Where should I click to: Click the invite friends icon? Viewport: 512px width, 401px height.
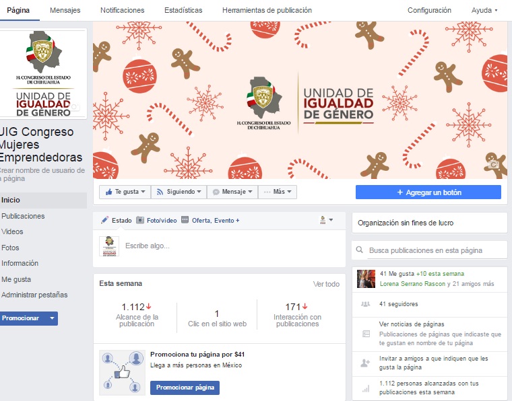[366, 363]
